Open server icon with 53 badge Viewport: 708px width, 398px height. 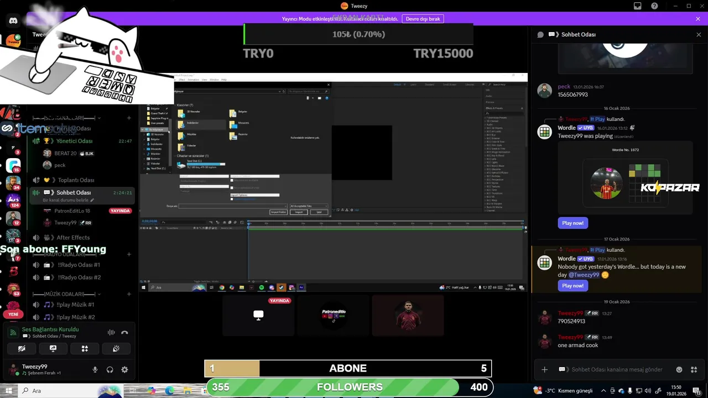pyautogui.click(x=13, y=289)
